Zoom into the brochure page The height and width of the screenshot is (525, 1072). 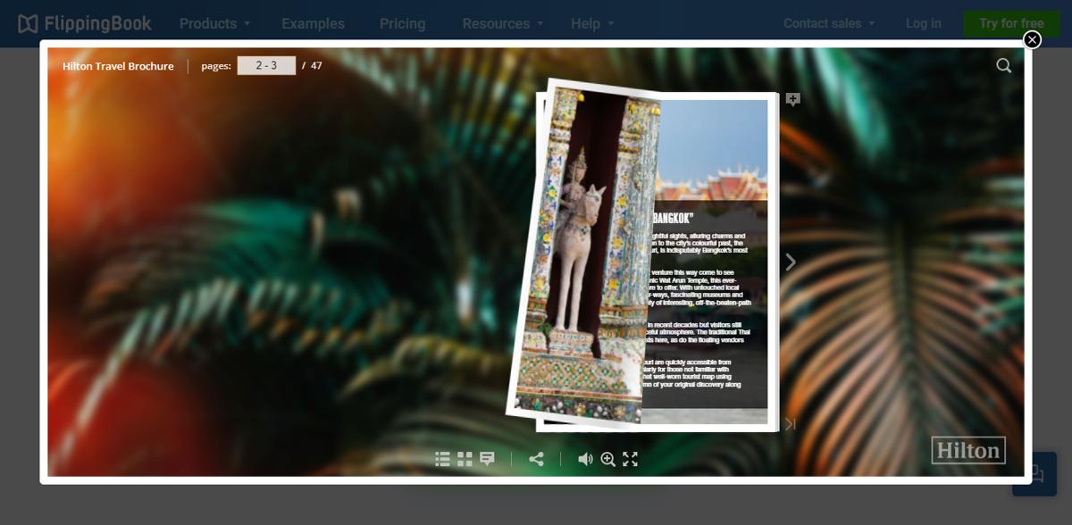(x=608, y=459)
